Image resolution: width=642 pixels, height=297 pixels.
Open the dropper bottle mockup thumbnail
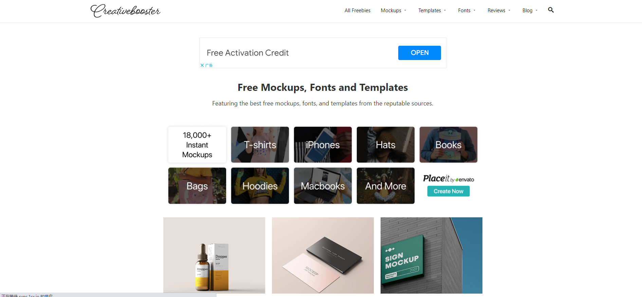click(214, 255)
